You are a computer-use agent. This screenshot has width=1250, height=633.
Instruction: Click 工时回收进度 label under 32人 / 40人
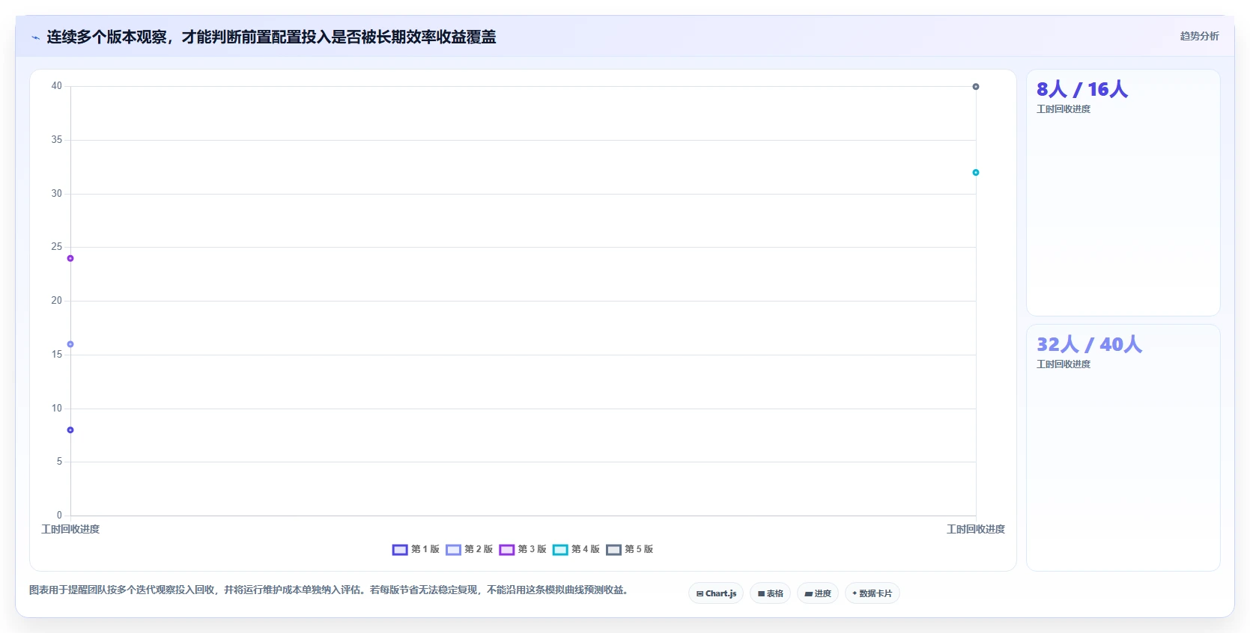[1064, 364]
